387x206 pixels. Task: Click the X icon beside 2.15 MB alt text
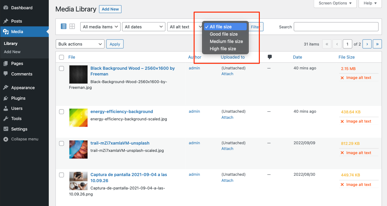[342, 78]
